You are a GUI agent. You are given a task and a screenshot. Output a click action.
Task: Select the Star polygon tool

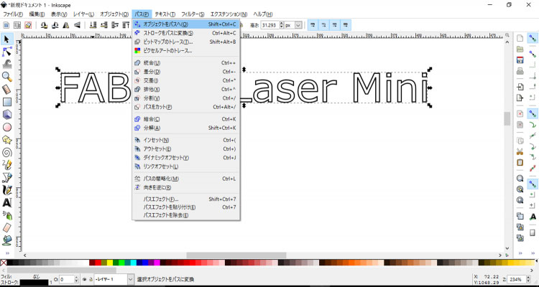[6, 140]
